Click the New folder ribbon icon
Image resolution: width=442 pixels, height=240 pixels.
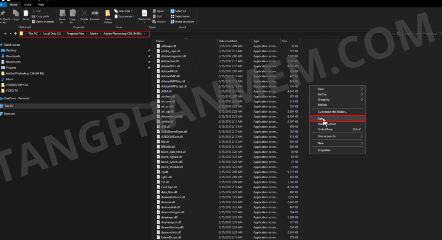tap(108, 16)
